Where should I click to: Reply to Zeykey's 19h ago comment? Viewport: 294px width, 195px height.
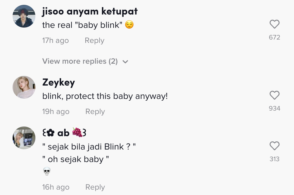pyautogui.click(x=95, y=111)
